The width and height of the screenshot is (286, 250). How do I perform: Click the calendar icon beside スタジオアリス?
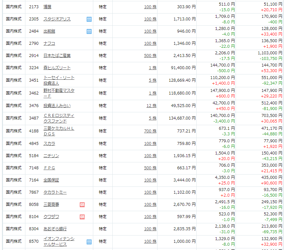tap(89, 19)
